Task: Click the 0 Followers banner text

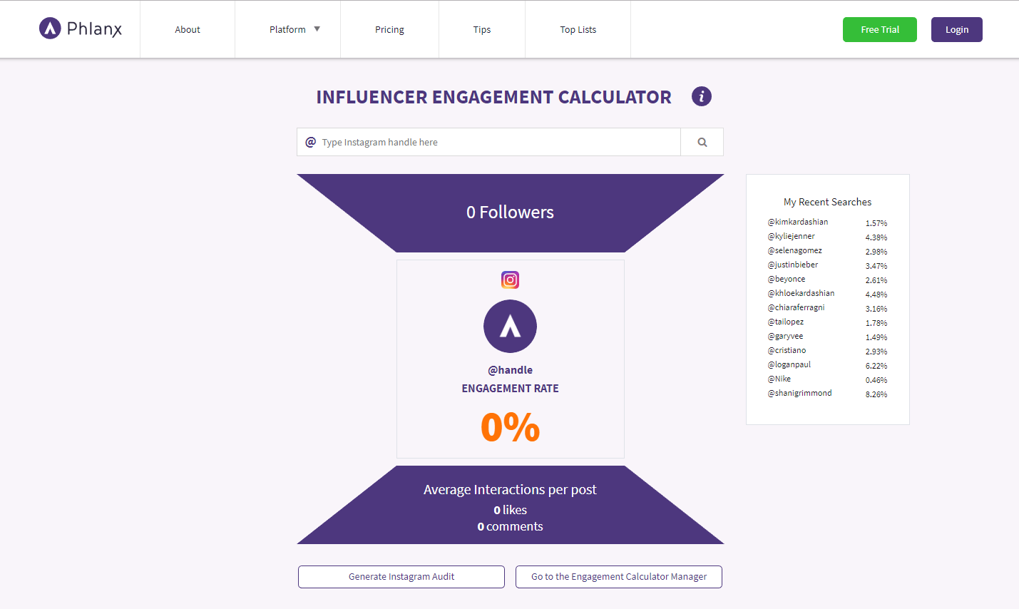Action: pos(510,213)
